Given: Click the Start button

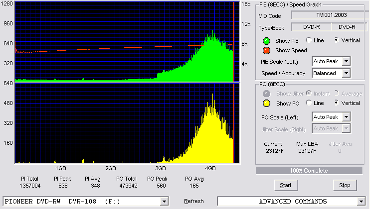Looking at the screenshot, I should tap(286, 186).
